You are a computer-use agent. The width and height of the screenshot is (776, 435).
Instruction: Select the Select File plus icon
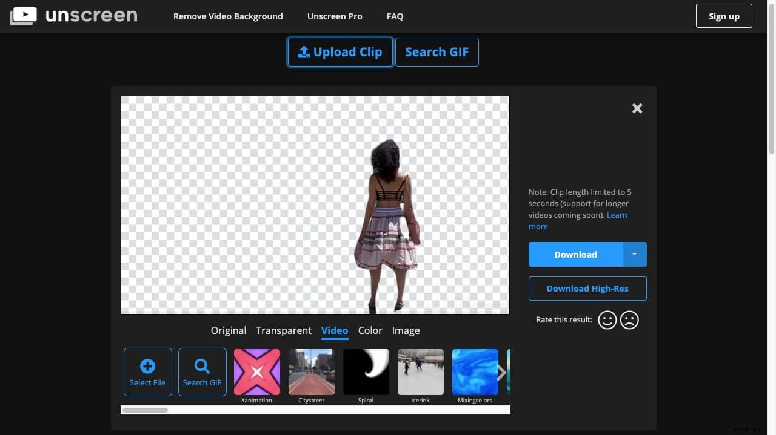click(147, 367)
